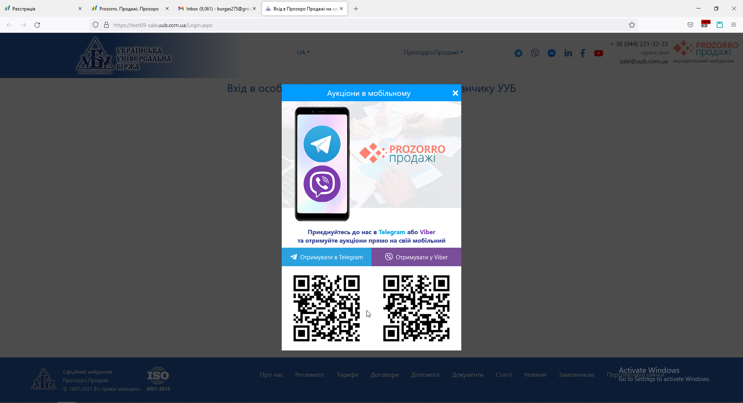Open 'Документи' footer link
This screenshot has height=403, width=743.
point(467,375)
